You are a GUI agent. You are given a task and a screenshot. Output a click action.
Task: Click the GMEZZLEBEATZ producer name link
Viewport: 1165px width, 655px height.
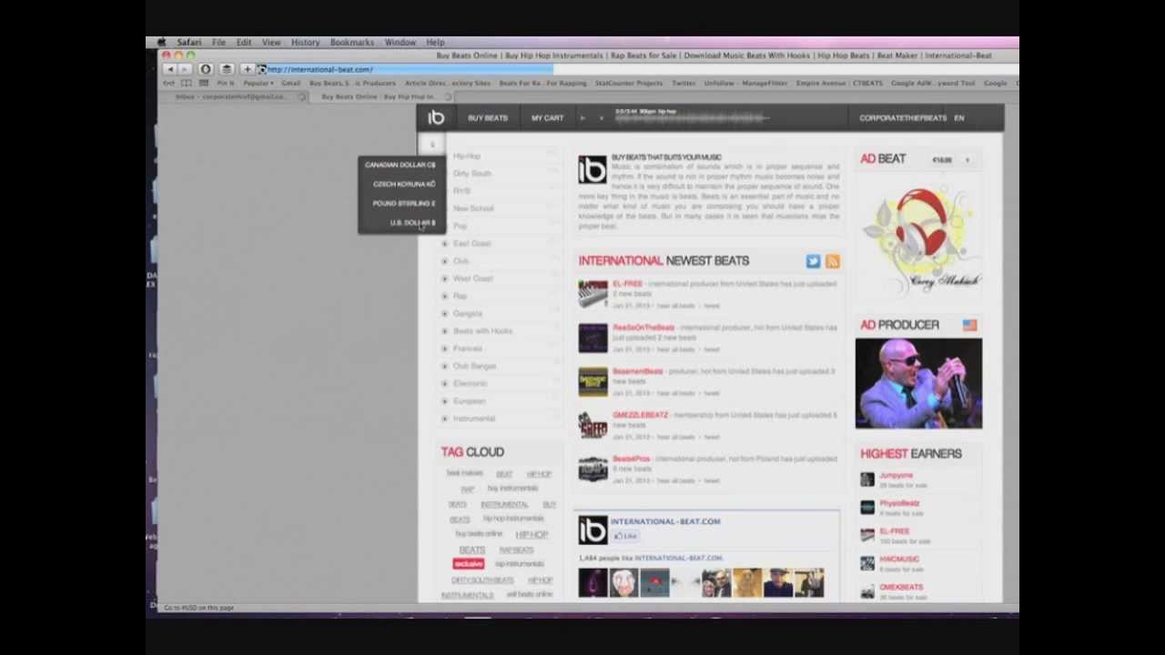coord(640,415)
